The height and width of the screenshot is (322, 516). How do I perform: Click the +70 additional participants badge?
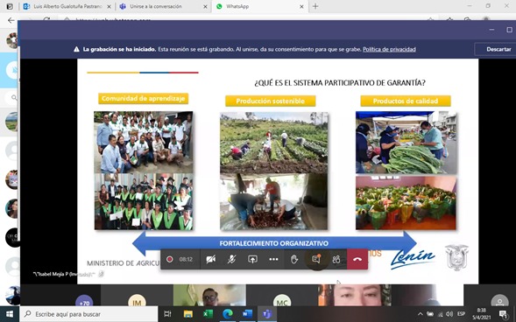pyautogui.click(x=84, y=302)
